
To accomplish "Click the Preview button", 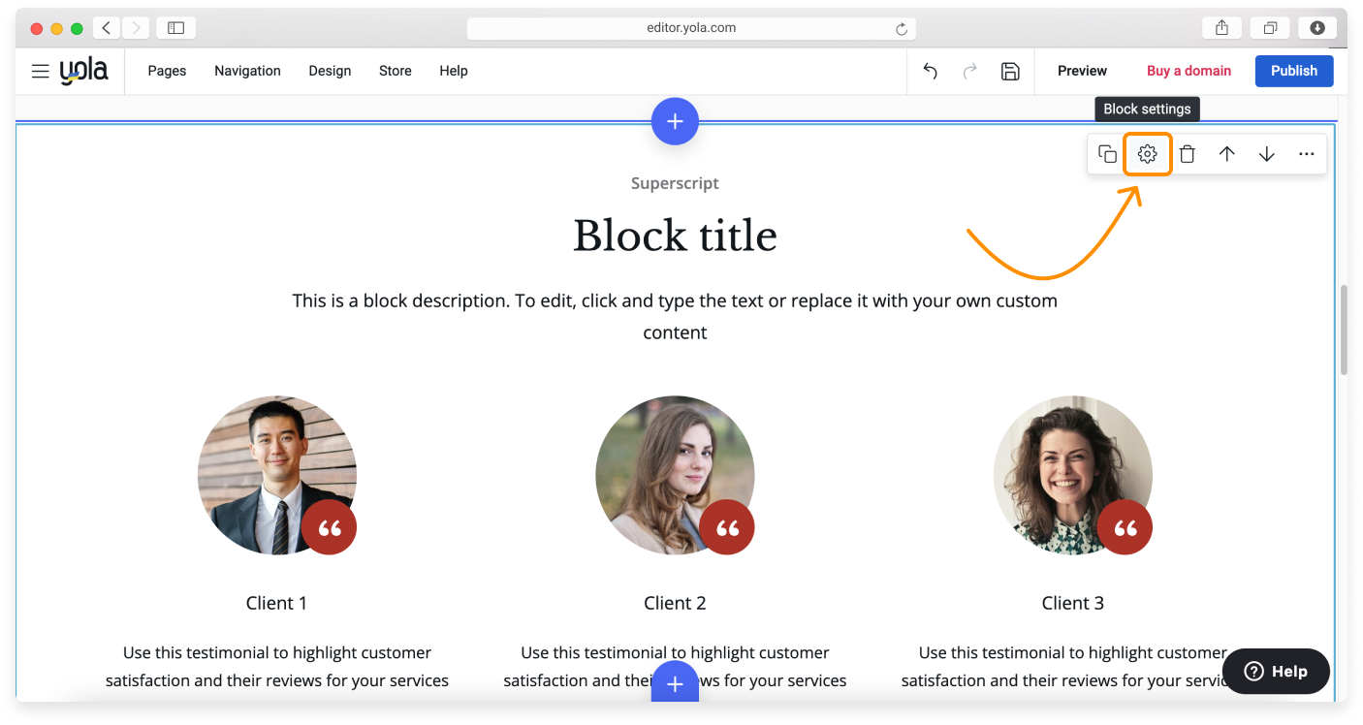I will pyautogui.click(x=1082, y=71).
